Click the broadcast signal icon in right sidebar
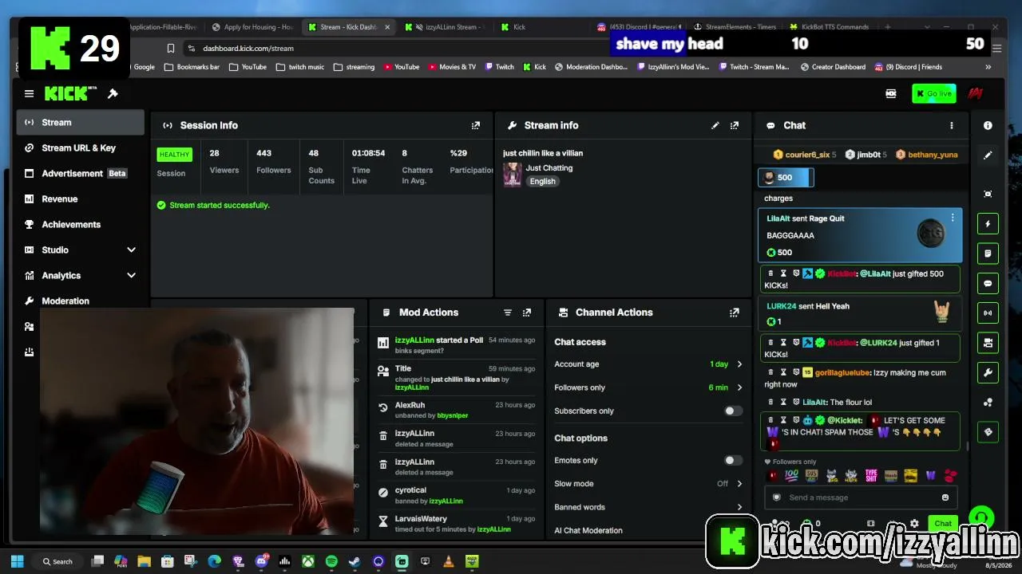The width and height of the screenshot is (1022, 574). pyautogui.click(x=988, y=313)
